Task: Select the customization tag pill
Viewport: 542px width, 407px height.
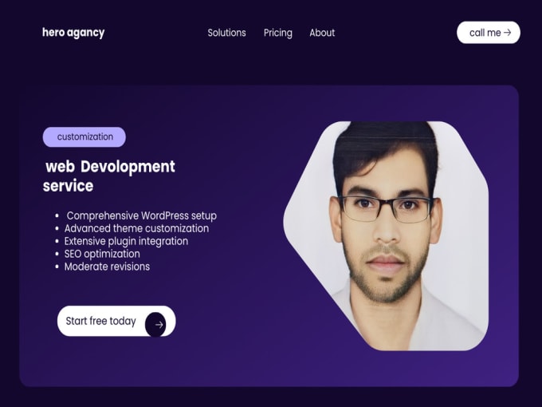Action: (x=84, y=137)
